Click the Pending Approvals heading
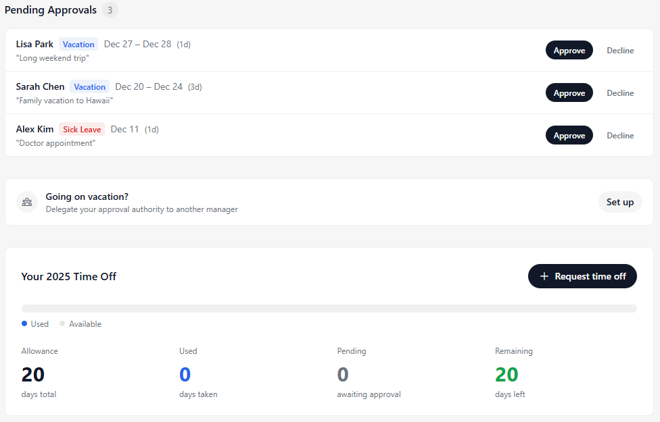Viewport: 660px width, 422px height. point(50,9)
